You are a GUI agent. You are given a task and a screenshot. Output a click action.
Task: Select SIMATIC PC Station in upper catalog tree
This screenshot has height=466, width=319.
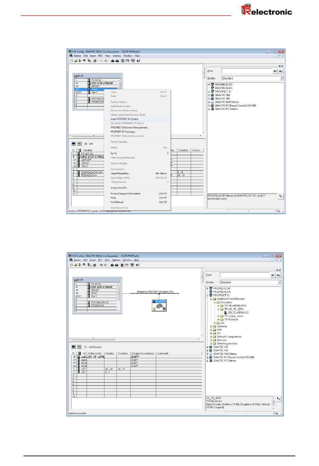[226, 109]
